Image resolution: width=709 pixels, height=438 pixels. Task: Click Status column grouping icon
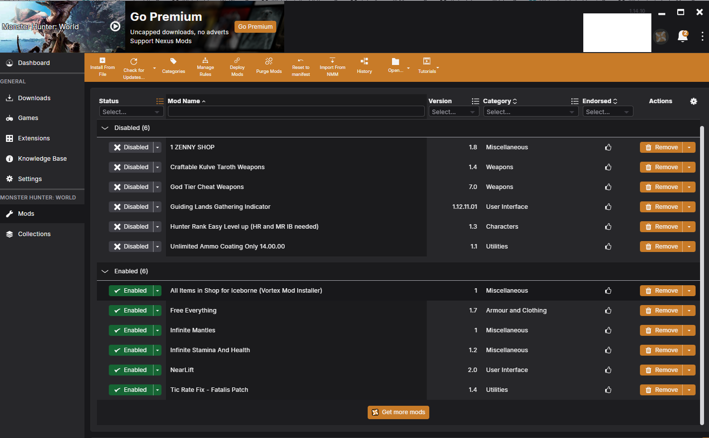(x=160, y=101)
